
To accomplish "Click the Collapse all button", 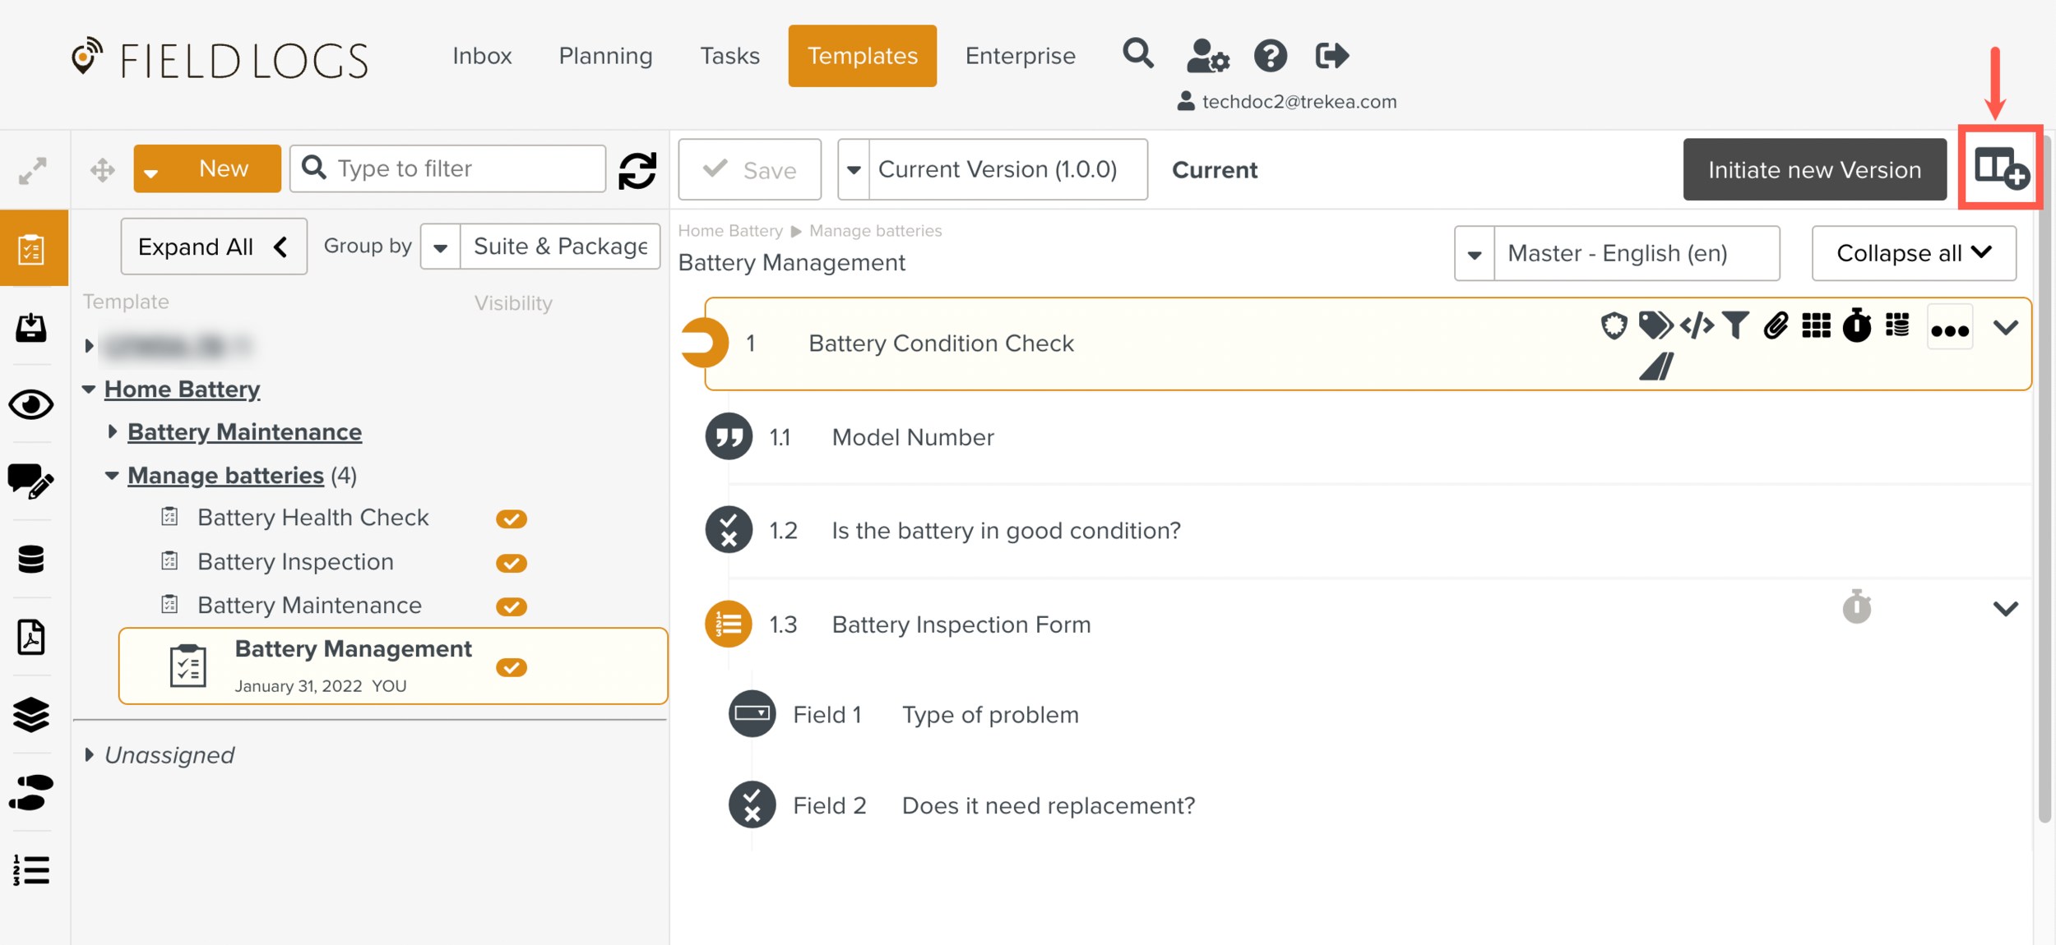I will pos(1913,253).
